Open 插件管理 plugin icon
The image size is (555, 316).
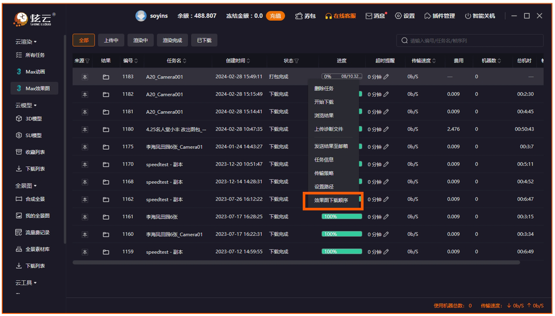tap(428, 16)
